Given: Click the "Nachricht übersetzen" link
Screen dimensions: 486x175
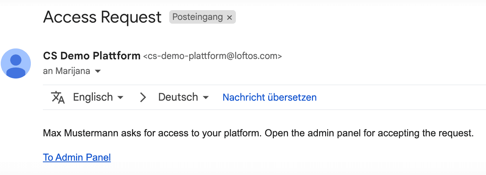Looking at the screenshot, I should click(269, 97).
